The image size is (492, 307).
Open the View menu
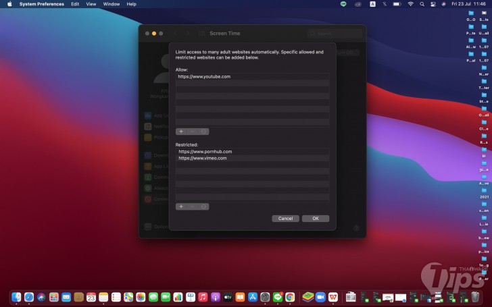click(91, 4)
